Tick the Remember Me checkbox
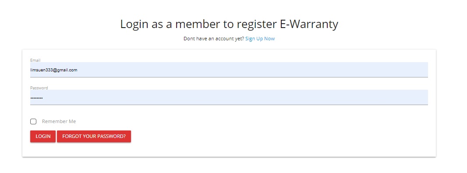Image resolution: width=467 pixels, height=173 pixels. 33,121
